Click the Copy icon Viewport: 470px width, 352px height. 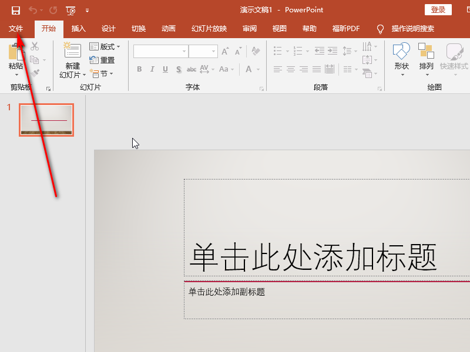35,60
